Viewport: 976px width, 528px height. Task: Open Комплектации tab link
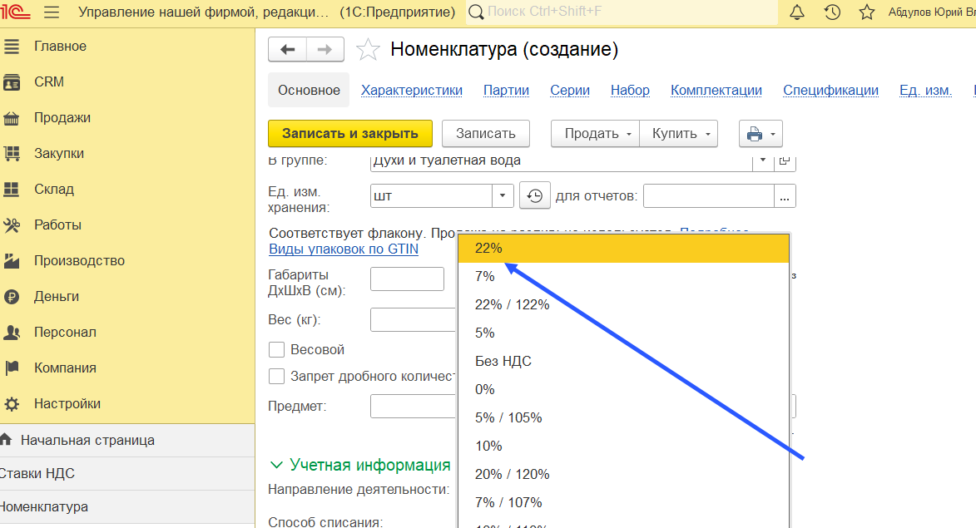(716, 90)
